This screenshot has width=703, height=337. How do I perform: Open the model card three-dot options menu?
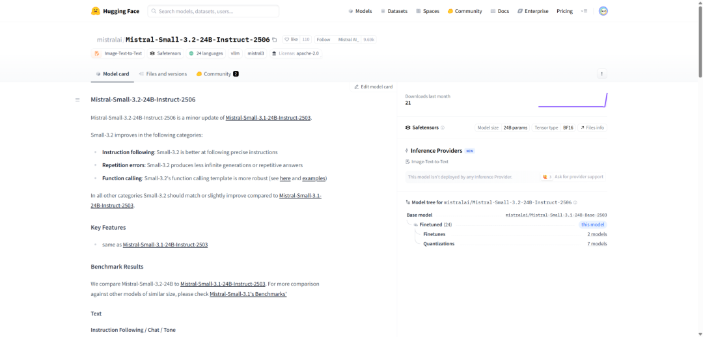[601, 74]
